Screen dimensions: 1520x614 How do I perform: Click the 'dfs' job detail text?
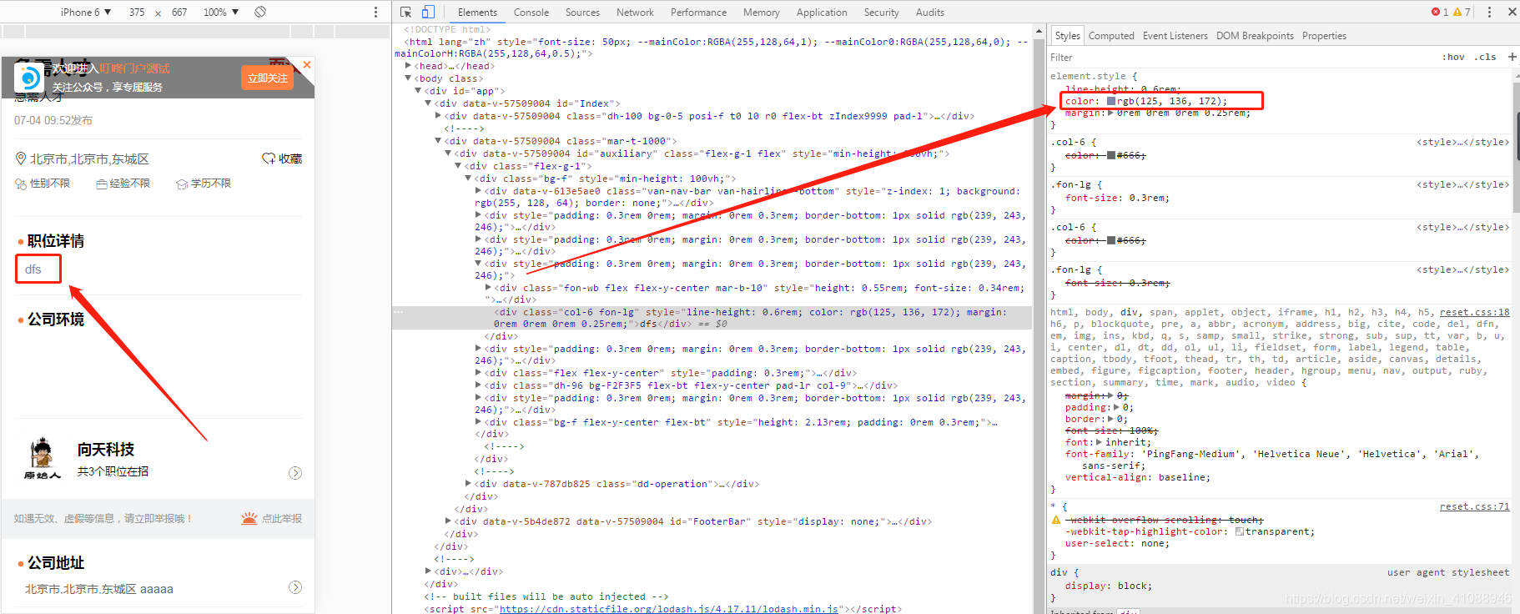[33, 269]
